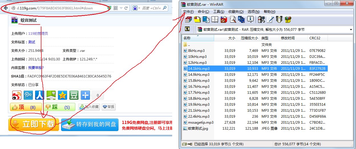356x149 pixels.
Task: Share via Renren icon
Action: pyautogui.click(x=39, y=95)
